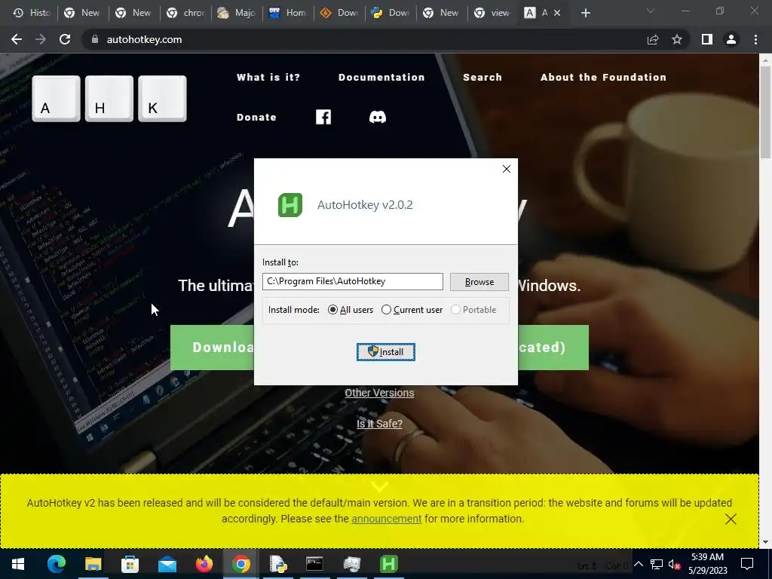Screen dimensions: 772x579
Task: Open the Is it Safe? link
Action: [x=379, y=424]
